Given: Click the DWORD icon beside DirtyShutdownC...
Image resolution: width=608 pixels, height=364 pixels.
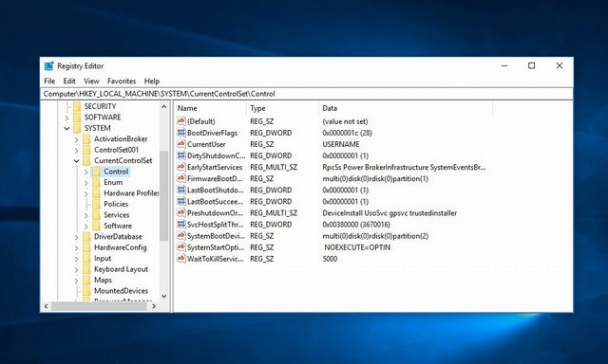Looking at the screenshot, I should click(181, 155).
